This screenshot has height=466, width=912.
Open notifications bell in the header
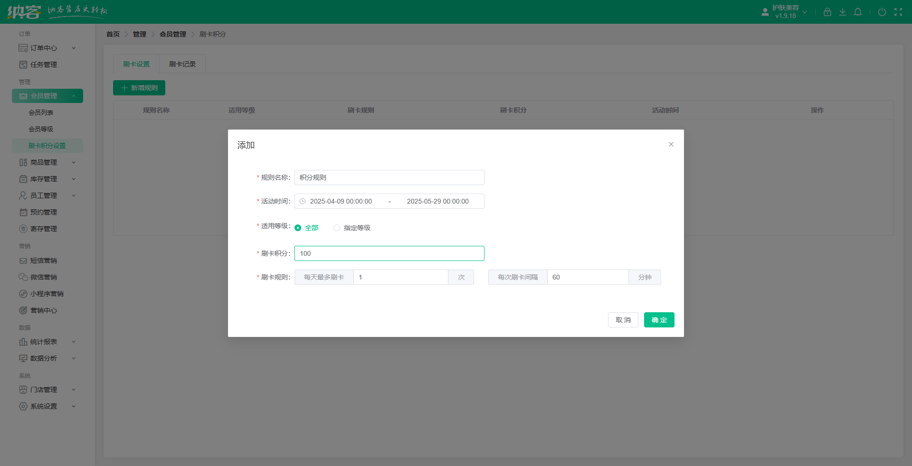point(858,12)
